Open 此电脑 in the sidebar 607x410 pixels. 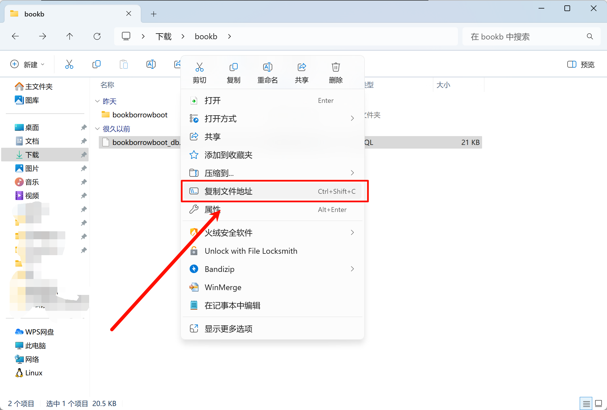pos(31,346)
